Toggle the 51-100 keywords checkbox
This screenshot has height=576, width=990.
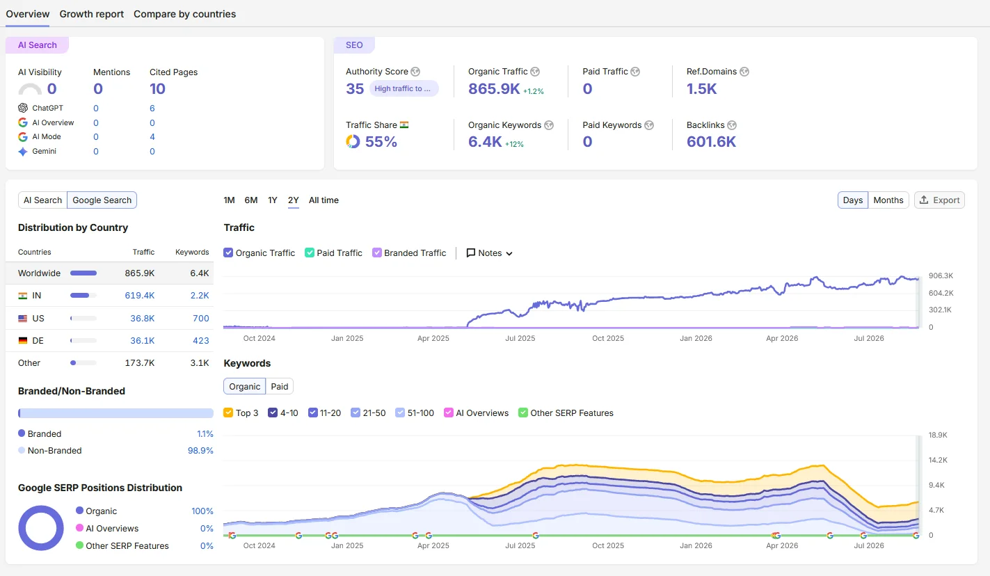tap(400, 413)
